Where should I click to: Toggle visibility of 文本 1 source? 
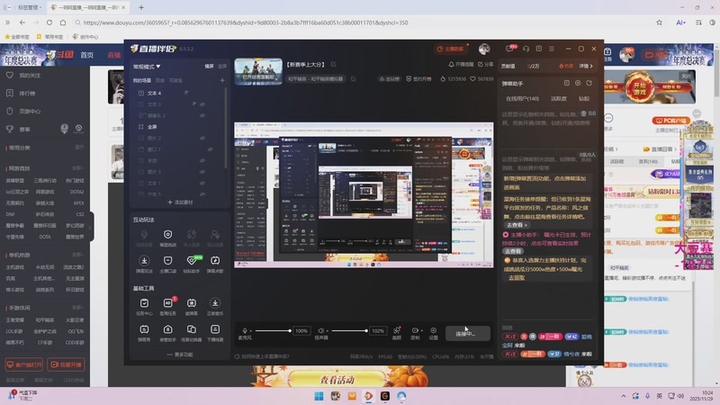click(x=202, y=184)
